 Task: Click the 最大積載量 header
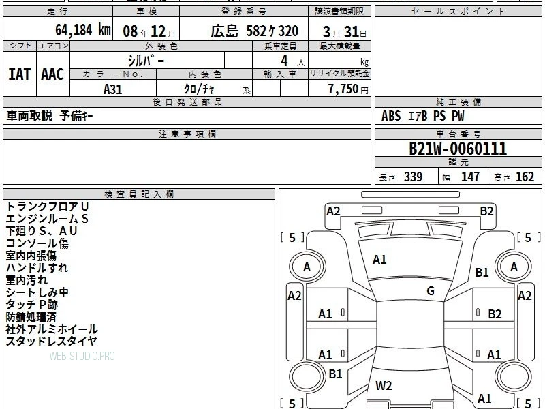[x=340, y=46]
